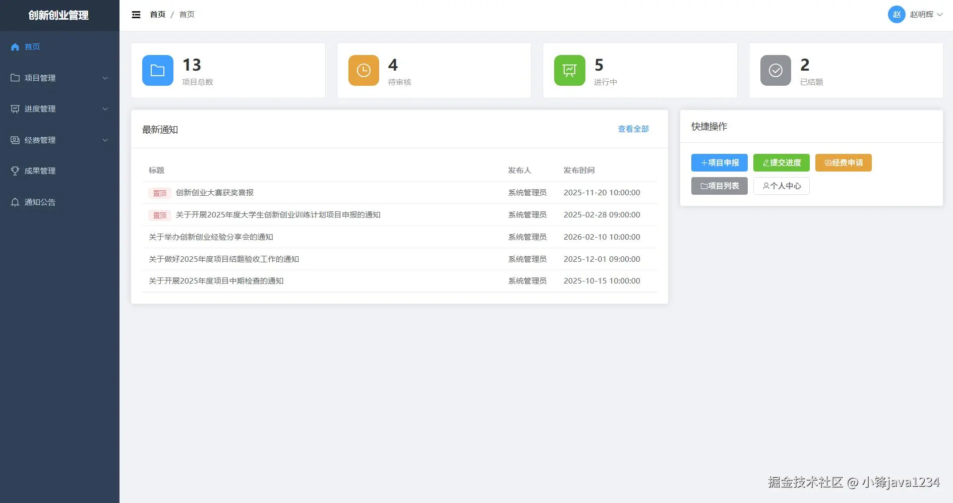Select 成果管理 in the sidebar
This screenshot has width=953, height=503.
[59, 171]
